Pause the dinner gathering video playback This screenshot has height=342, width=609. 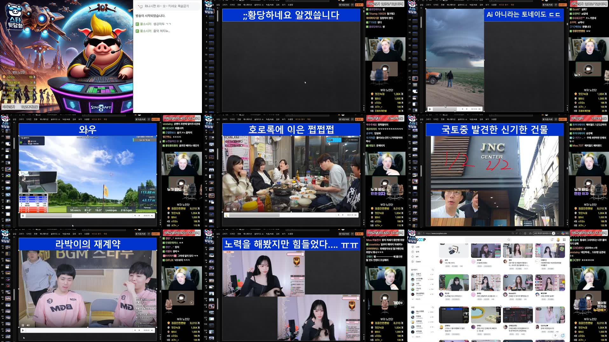(228, 209)
